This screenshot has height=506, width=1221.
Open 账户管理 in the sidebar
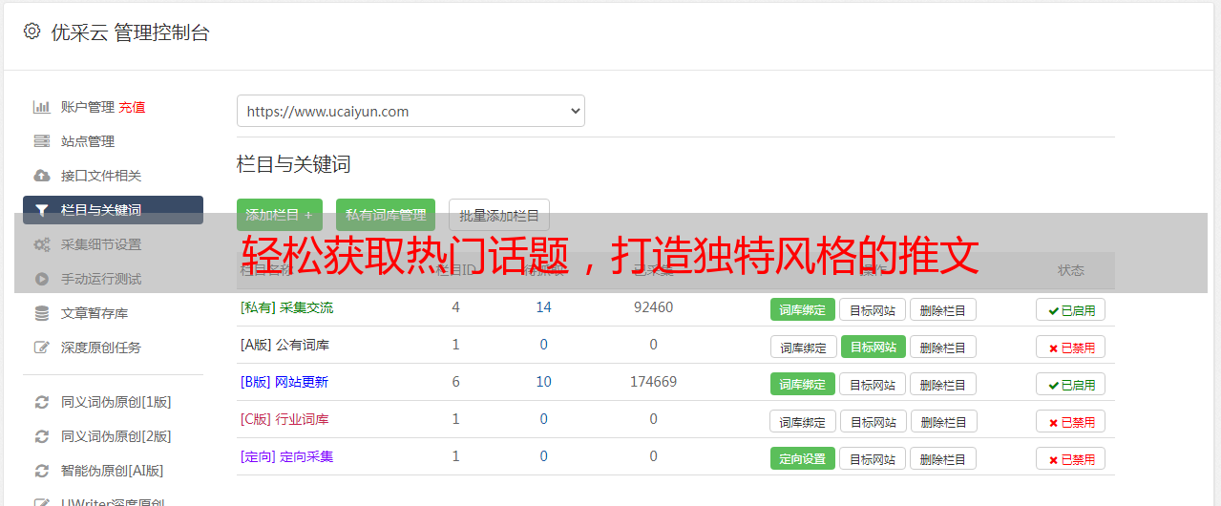(x=88, y=107)
